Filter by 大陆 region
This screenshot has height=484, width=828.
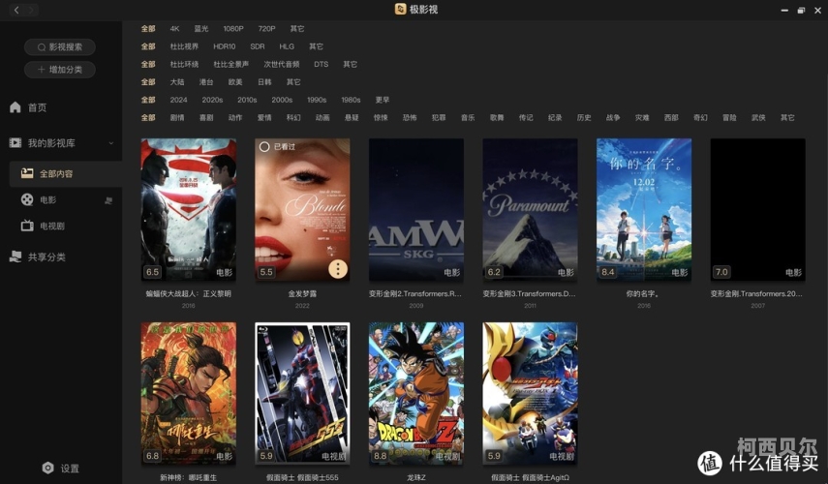click(x=177, y=82)
